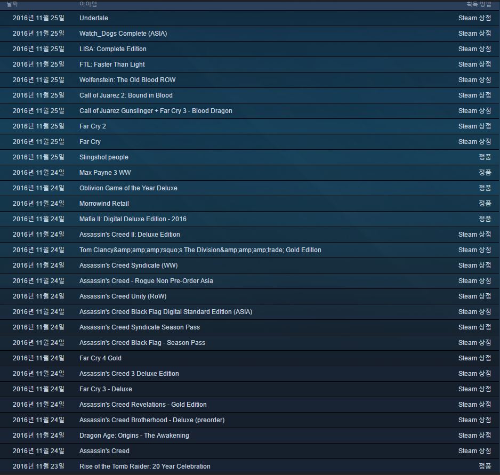Screen dimensions: 500x475
Task: Select Steam 상점 beside Assassin's Creed Unity (RoW)
Action: [x=475, y=296]
